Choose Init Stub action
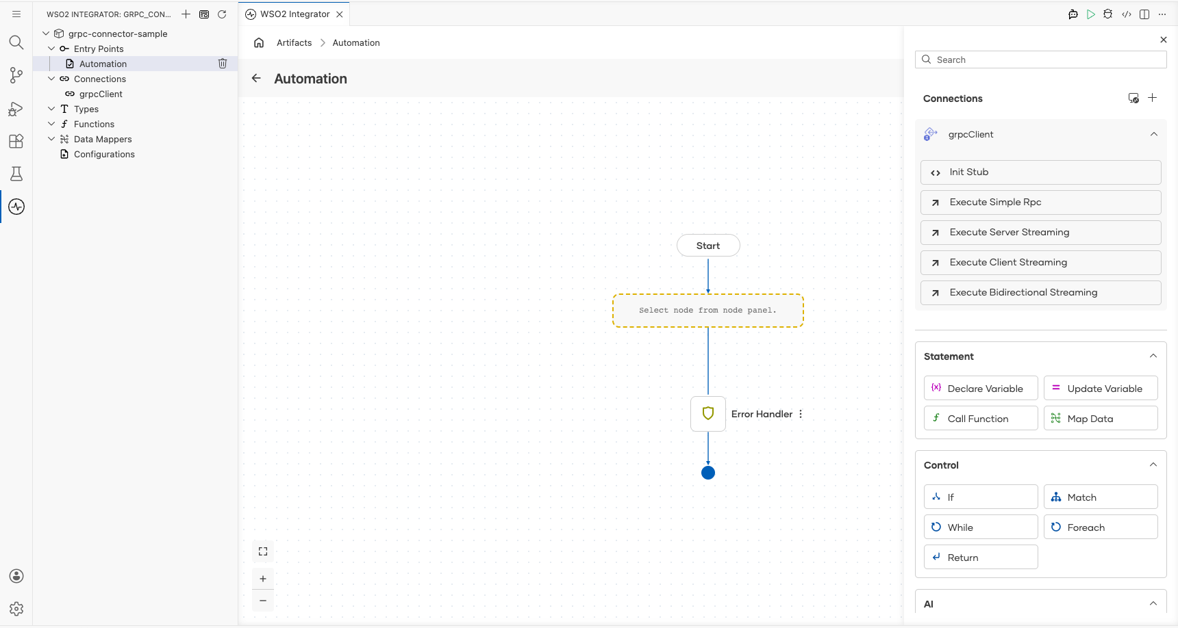Viewport: 1178px width, 628px height. (1041, 172)
